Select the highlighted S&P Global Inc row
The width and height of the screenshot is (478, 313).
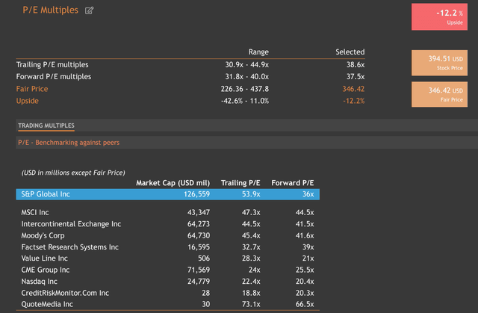click(x=167, y=194)
